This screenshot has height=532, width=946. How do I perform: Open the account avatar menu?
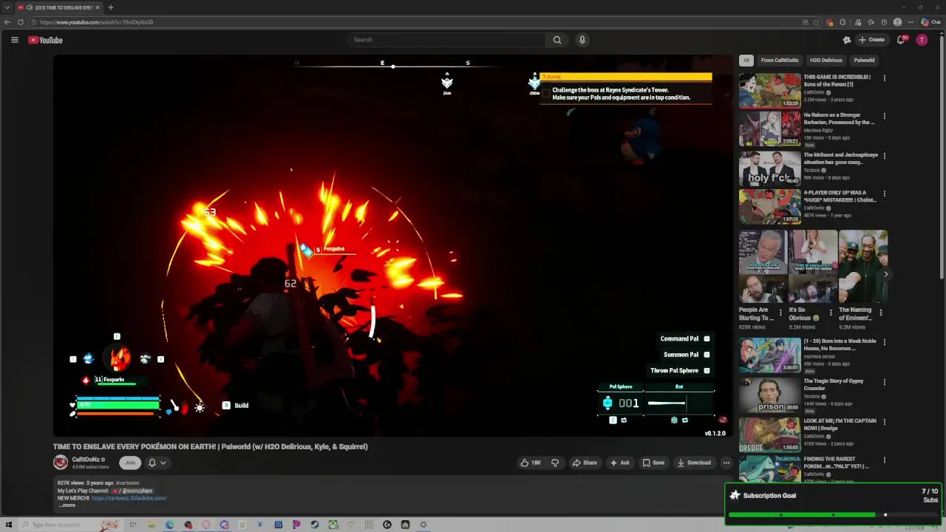click(922, 40)
